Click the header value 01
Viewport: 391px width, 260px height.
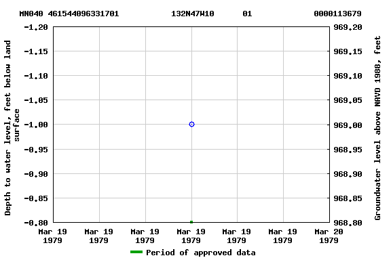pyautogui.click(x=247, y=14)
